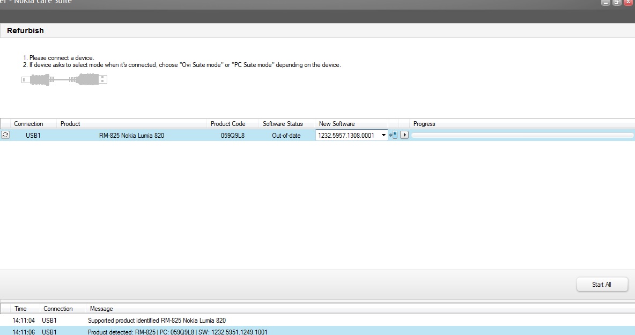Maximize the Nokia Care Suite window
This screenshot has width=635, height=335.
617,2
